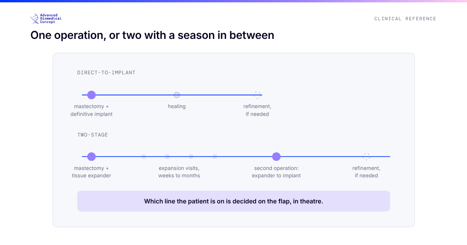Click the TWO-STAGE section label
The height and width of the screenshot is (245, 467).
coord(93,135)
